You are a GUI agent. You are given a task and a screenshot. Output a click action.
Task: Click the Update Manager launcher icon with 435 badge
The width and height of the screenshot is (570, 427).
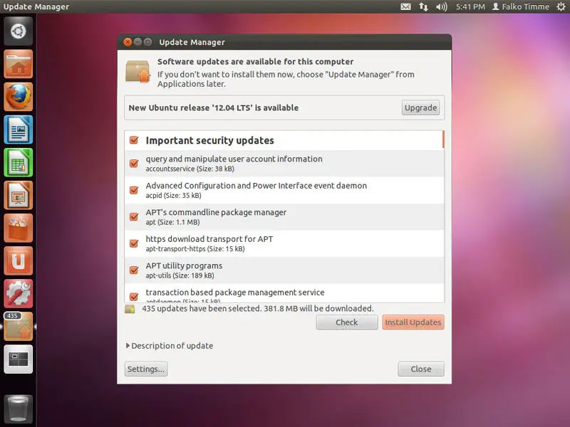tap(19, 327)
